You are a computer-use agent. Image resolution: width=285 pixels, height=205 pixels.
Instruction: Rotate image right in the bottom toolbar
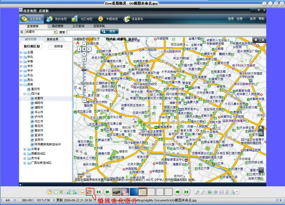coord(75,192)
